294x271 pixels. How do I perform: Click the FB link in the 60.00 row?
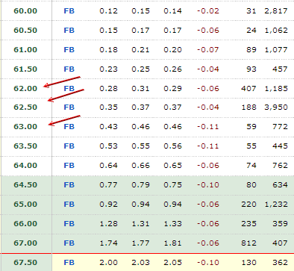coord(69,11)
